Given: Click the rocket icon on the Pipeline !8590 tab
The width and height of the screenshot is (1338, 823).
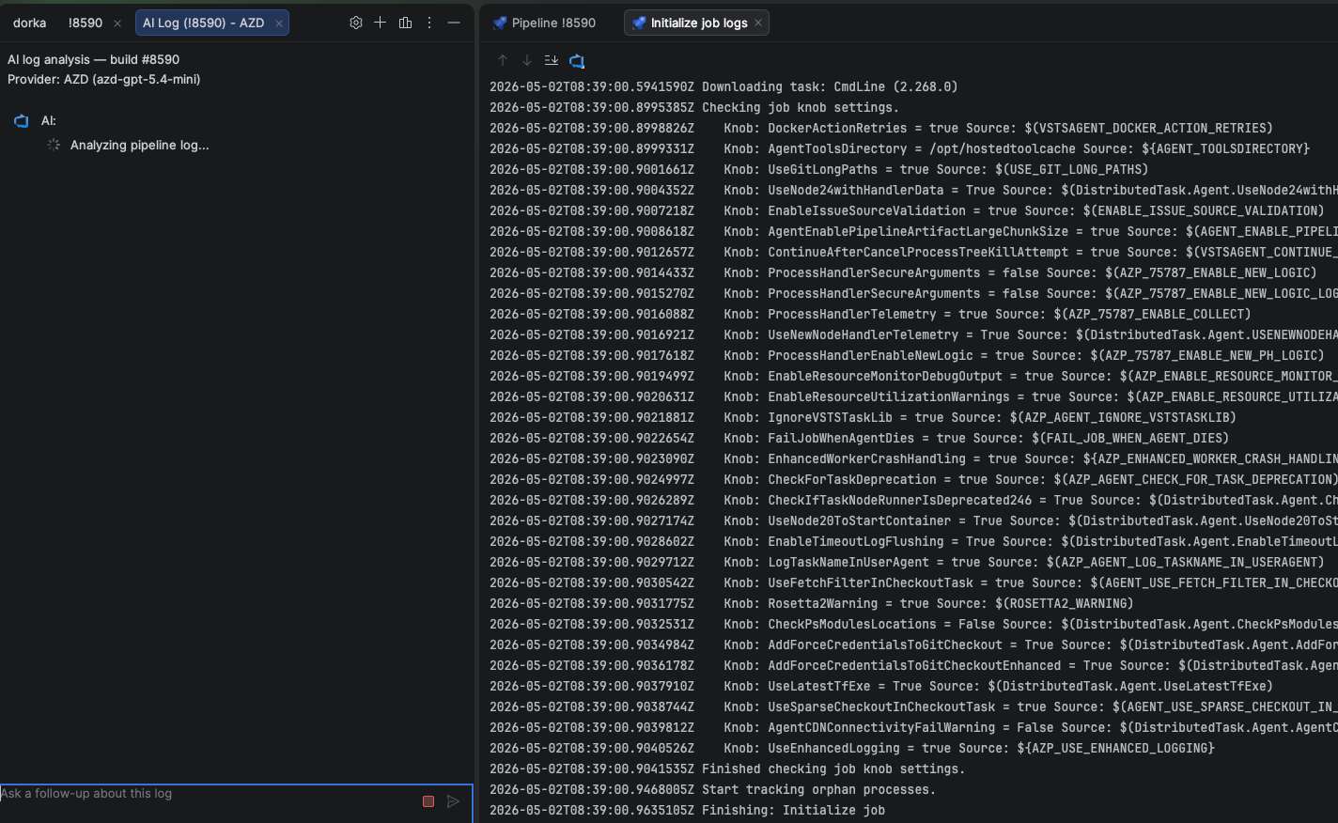Looking at the screenshot, I should click(x=500, y=23).
